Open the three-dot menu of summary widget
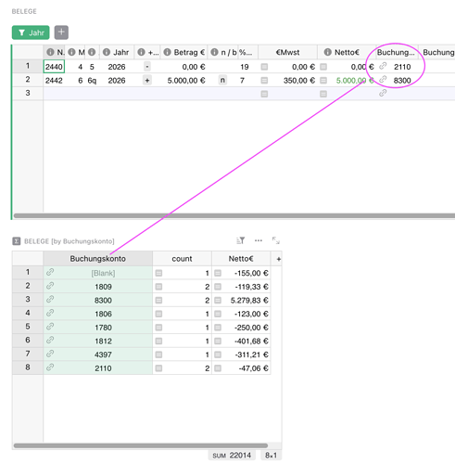 coord(259,240)
